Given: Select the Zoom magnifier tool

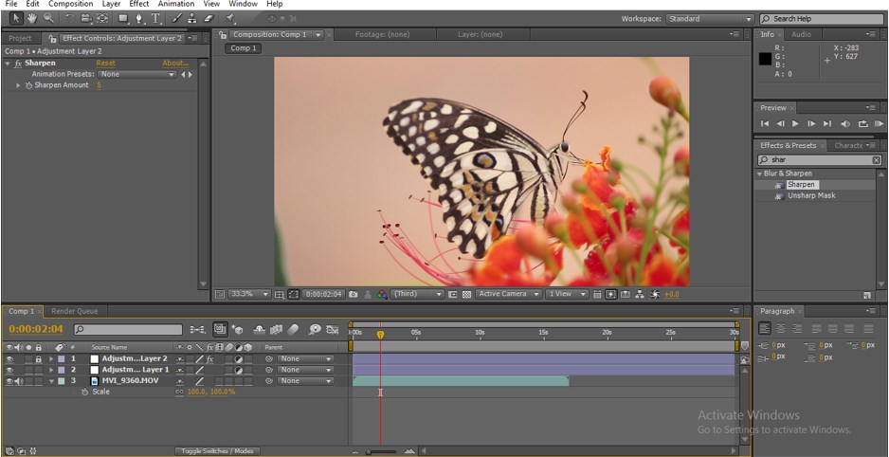Looking at the screenshot, I should [48, 18].
